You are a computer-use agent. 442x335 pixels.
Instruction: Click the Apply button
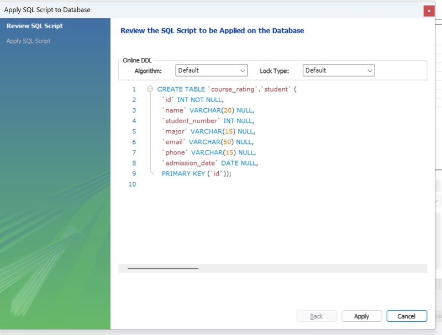coord(362,316)
